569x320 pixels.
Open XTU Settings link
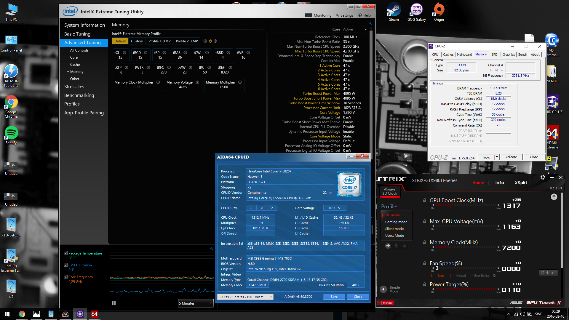click(x=344, y=15)
